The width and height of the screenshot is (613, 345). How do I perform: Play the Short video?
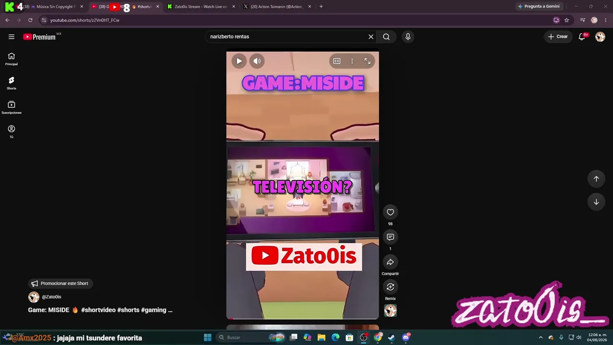click(239, 61)
